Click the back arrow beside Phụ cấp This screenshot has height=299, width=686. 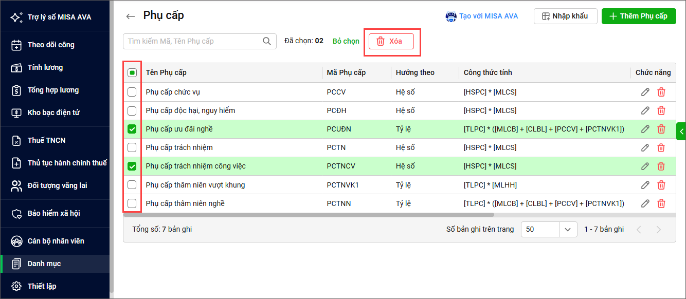pyautogui.click(x=130, y=16)
